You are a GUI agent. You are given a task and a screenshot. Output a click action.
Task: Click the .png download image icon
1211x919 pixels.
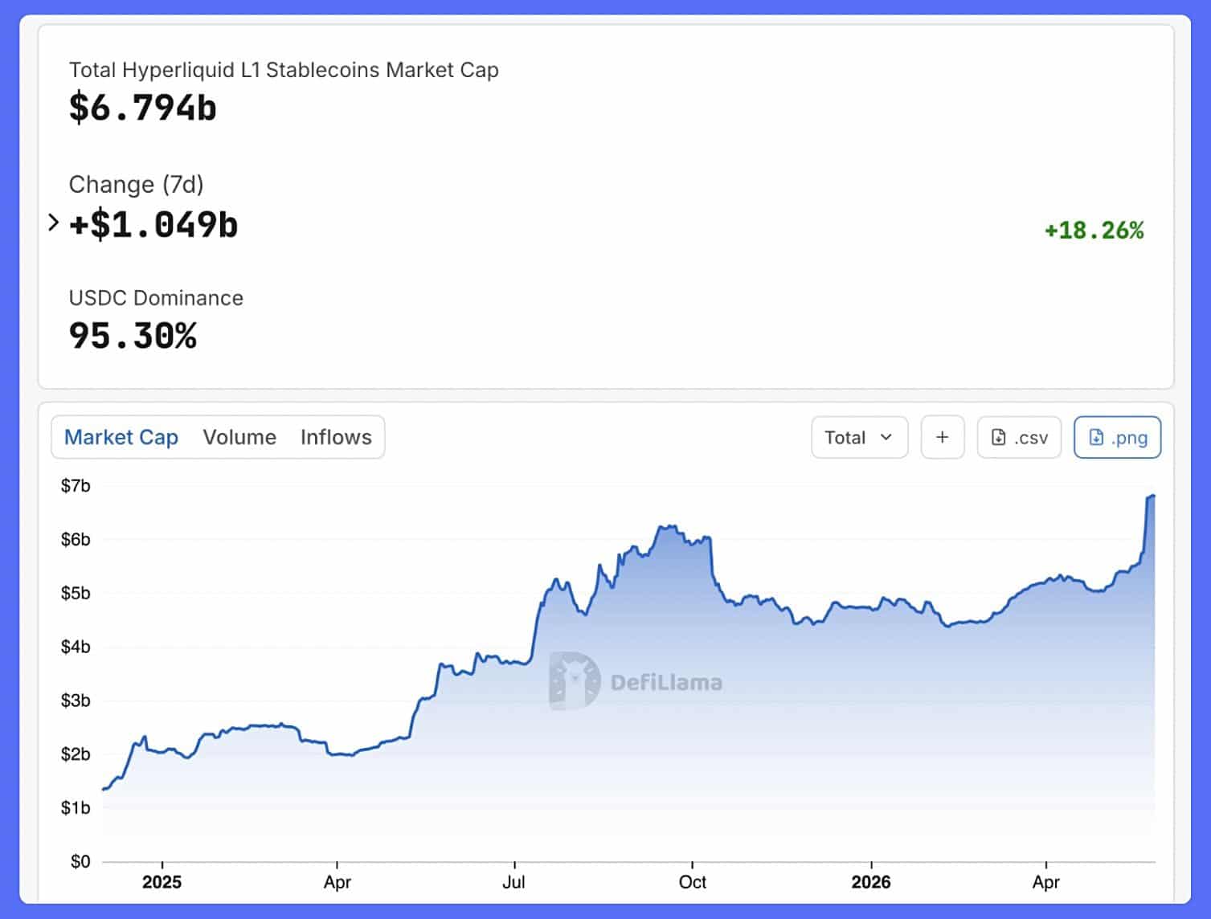point(1096,437)
